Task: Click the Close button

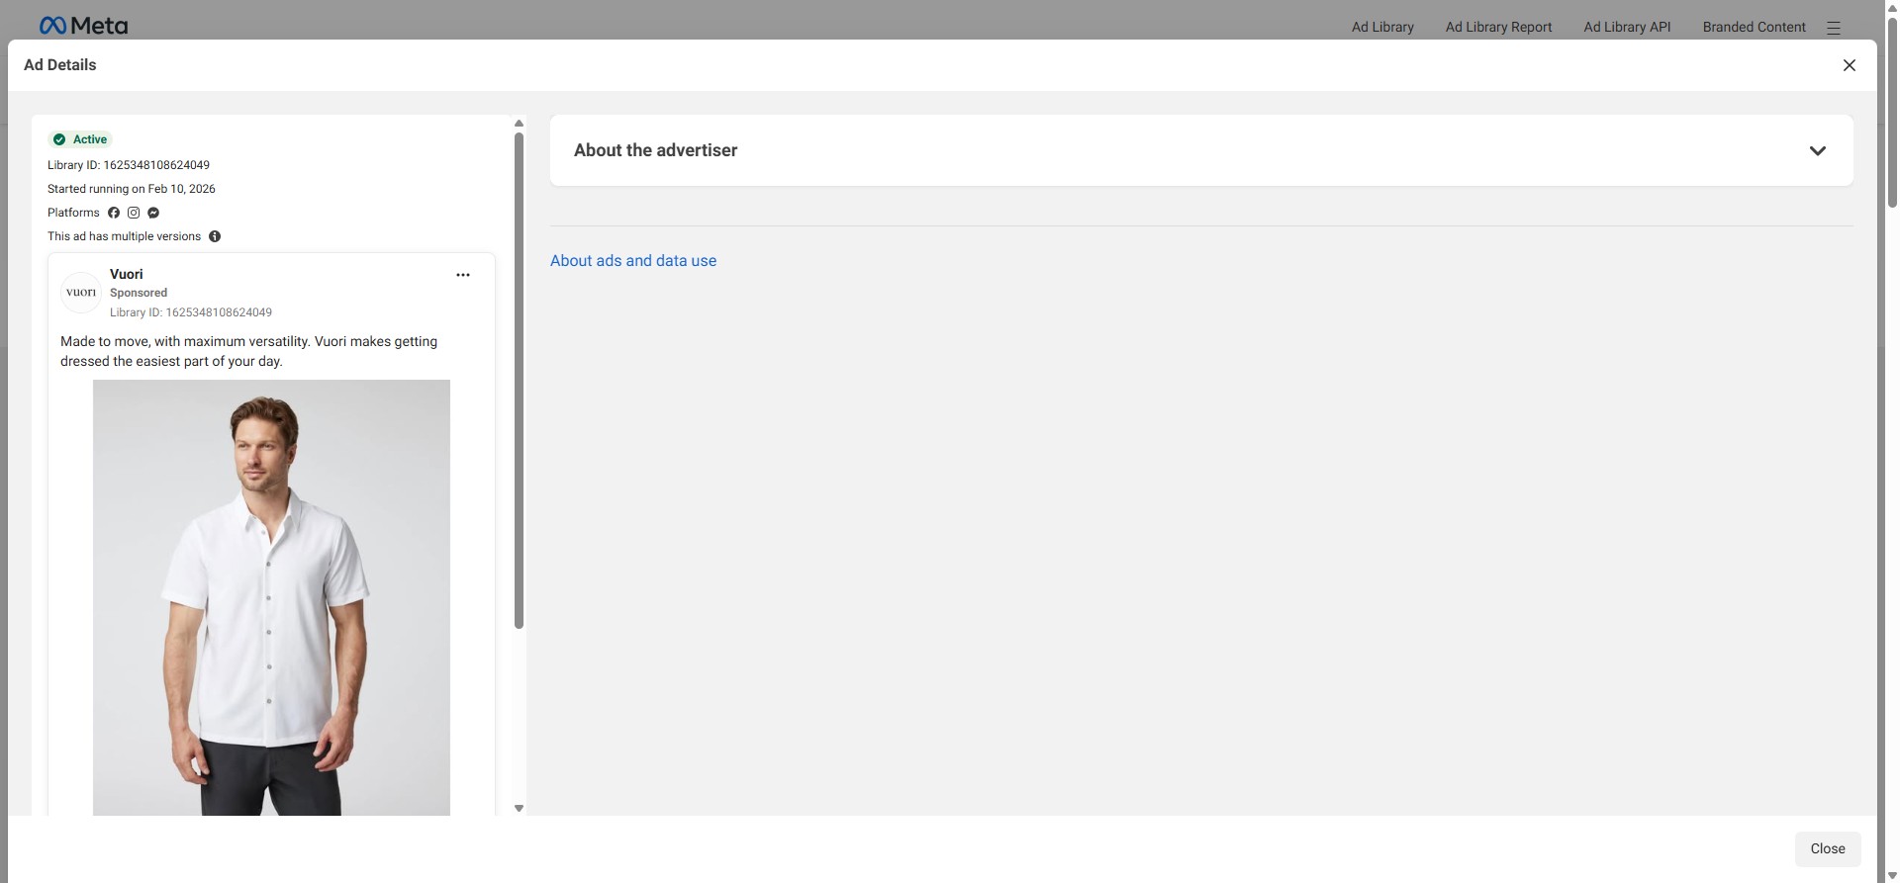Action: [1827, 848]
